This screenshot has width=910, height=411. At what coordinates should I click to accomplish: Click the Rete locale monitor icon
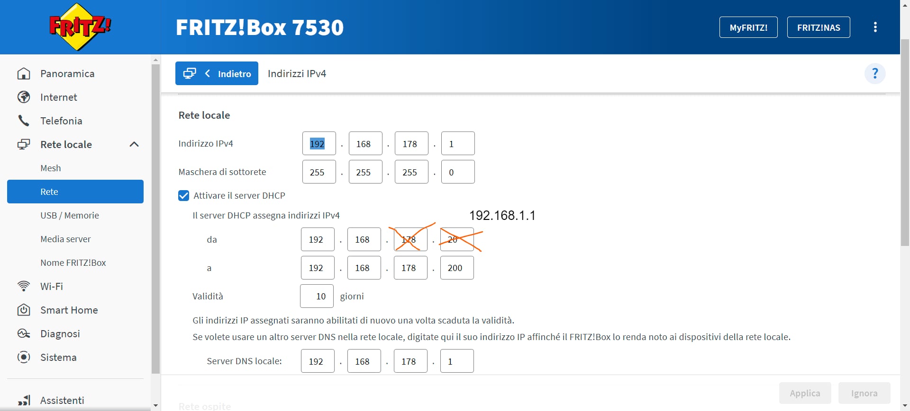pyautogui.click(x=24, y=144)
